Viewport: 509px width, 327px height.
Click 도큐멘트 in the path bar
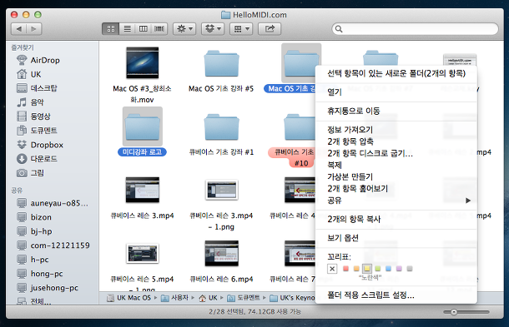click(x=244, y=298)
